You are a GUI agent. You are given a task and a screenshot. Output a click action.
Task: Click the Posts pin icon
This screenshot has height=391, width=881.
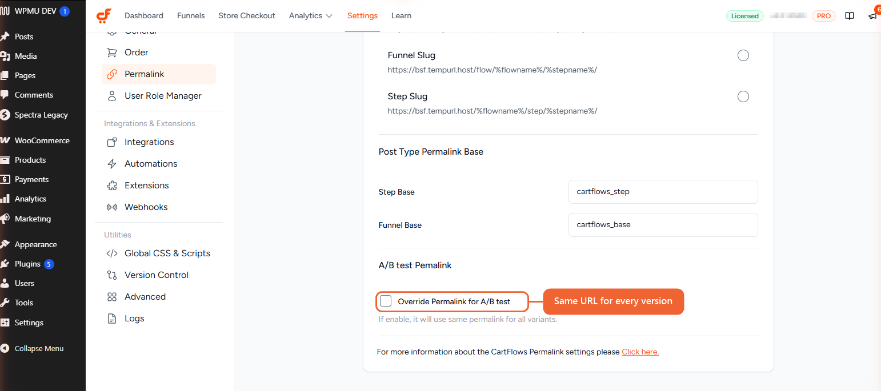click(x=5, y=37)
